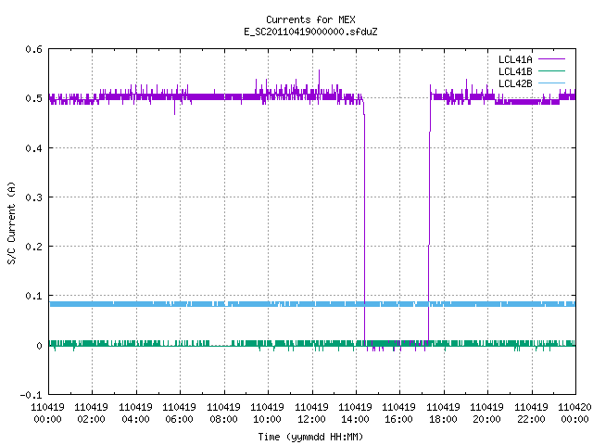Click the y-axis tick value 0
Viewport: 593px width, 445px height.
(x=39, y=346)
